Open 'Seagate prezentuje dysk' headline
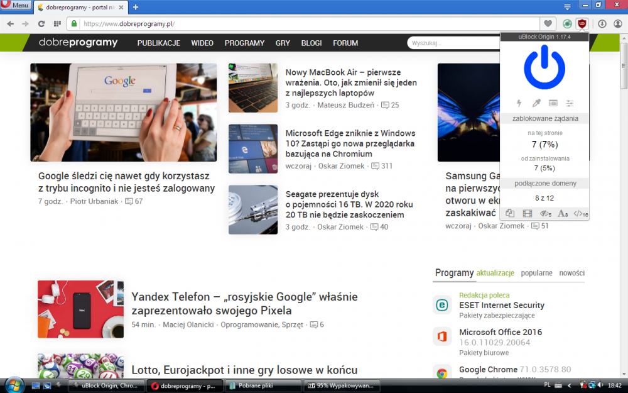628x393 pixels. point(349,204)
